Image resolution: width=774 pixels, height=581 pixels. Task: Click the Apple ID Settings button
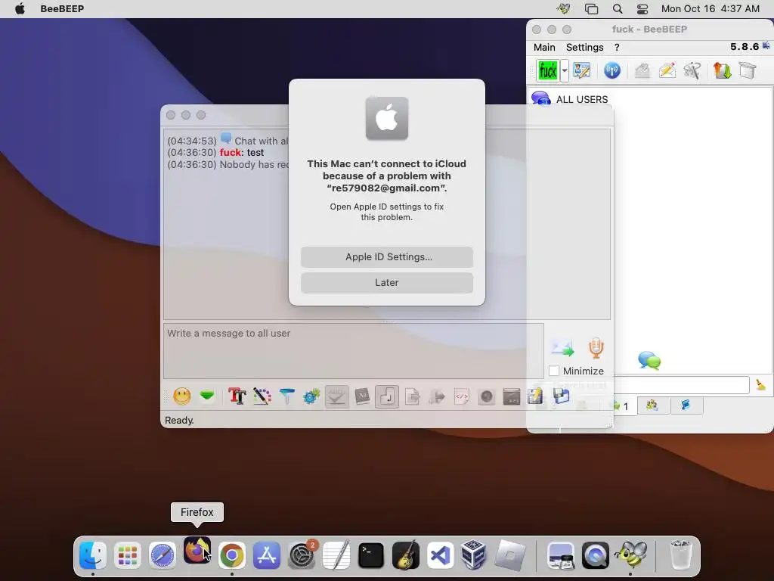click(387, 257)
